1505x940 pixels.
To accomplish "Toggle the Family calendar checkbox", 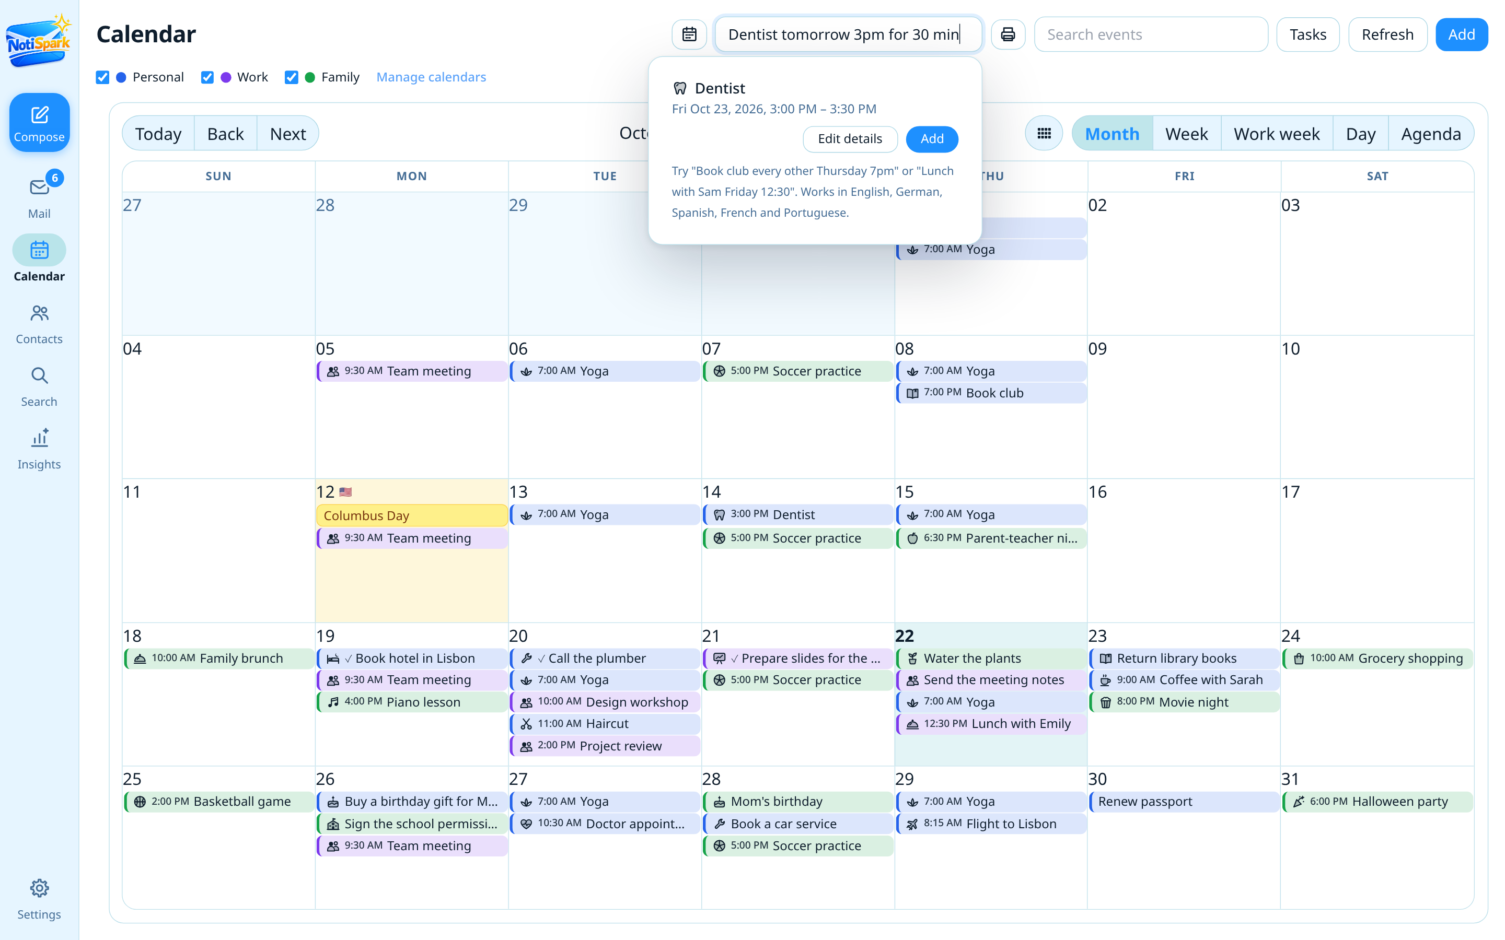I will [x=291, y=77].
